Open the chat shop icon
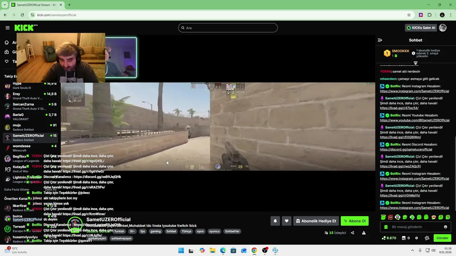The height and width of the screenshot is (256, 456). (x=404, y=238)
